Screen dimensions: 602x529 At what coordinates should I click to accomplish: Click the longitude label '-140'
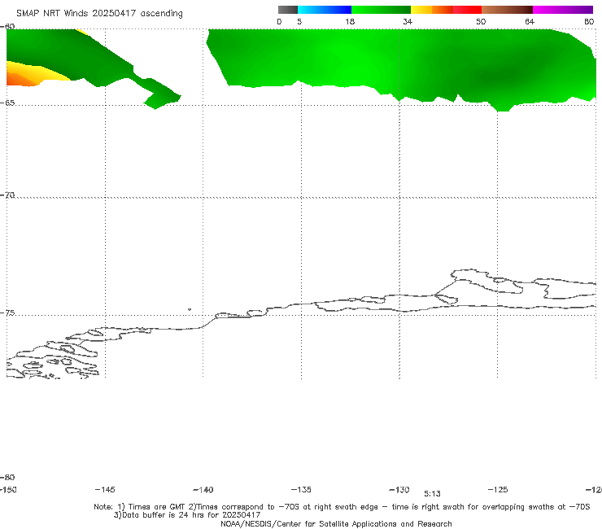203,490
